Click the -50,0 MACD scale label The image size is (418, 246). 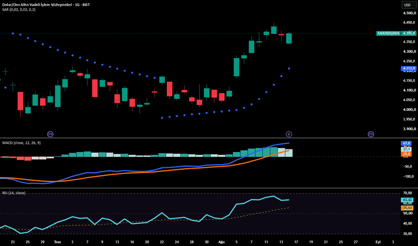(x=408, y=166)
